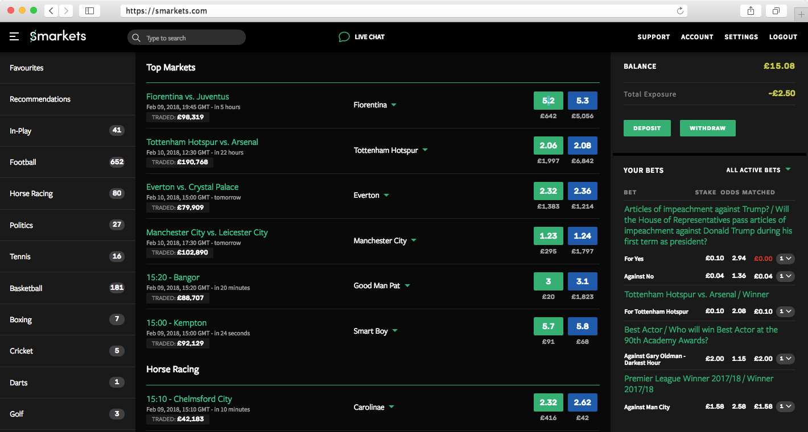Open Everton vs. Crystal Palace market

(x=192, y=187)
